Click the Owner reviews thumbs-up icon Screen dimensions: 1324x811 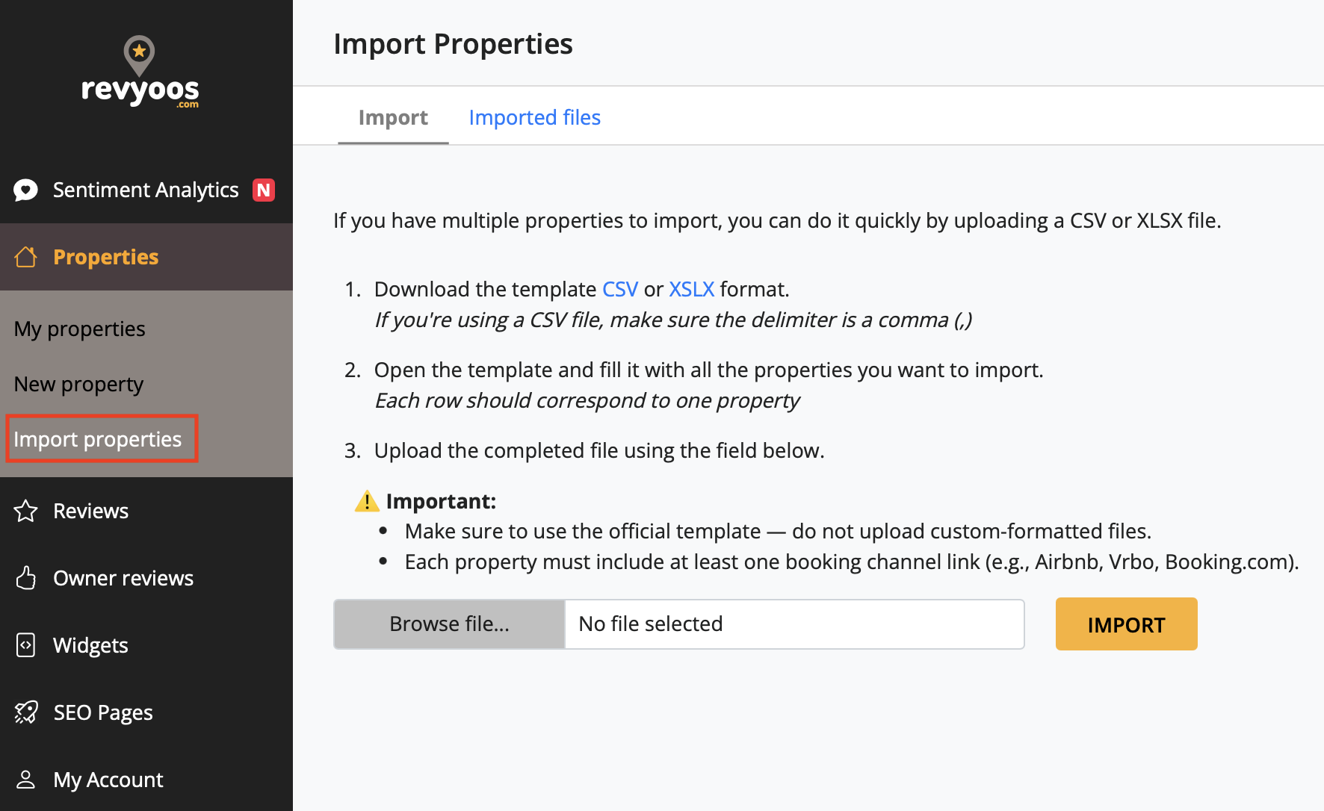(26, 578)
